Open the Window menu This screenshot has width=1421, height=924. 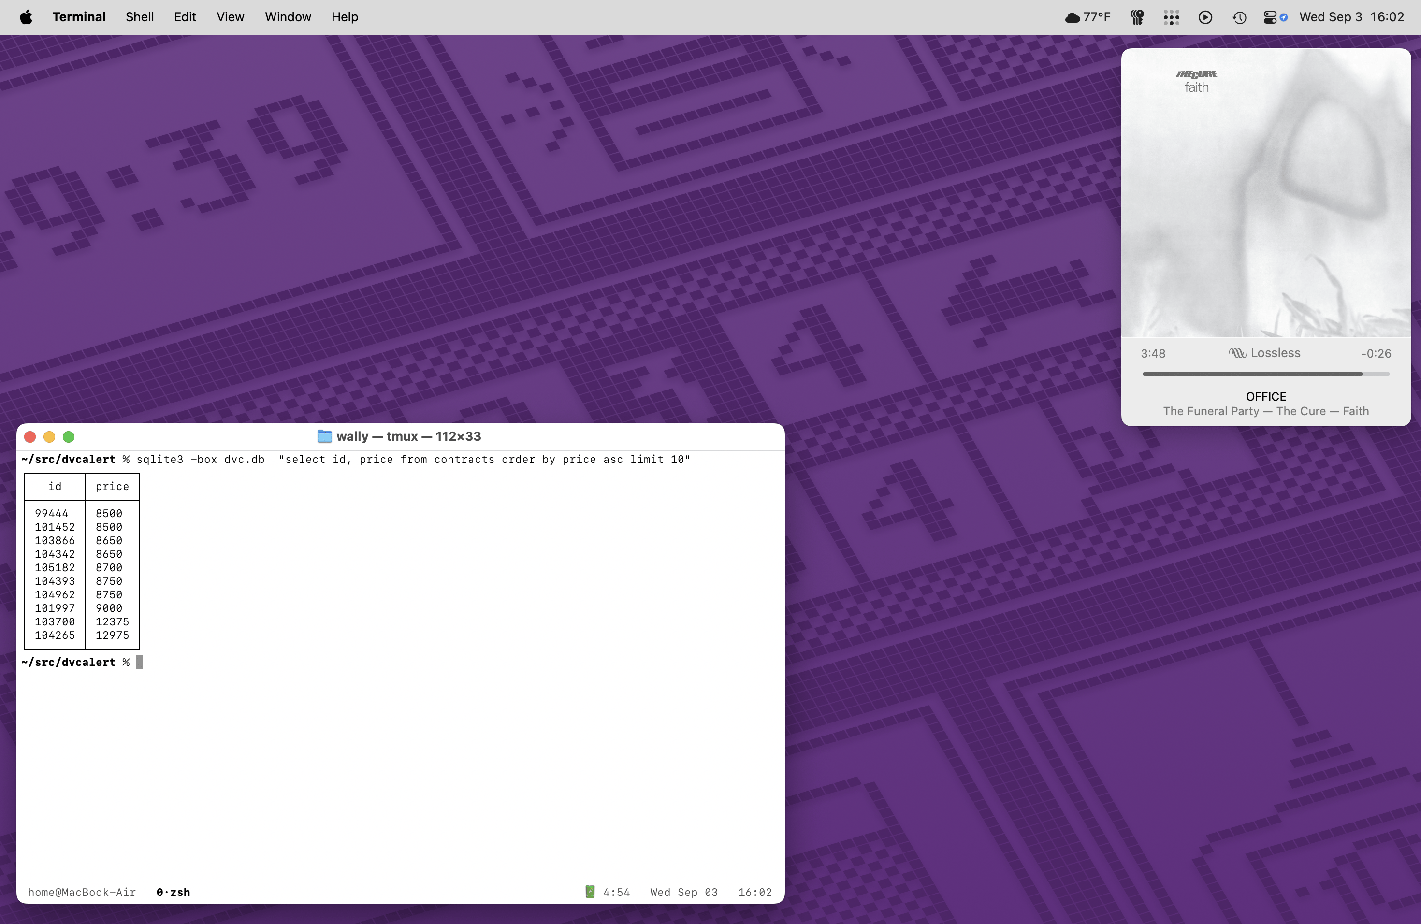(288, 17)
